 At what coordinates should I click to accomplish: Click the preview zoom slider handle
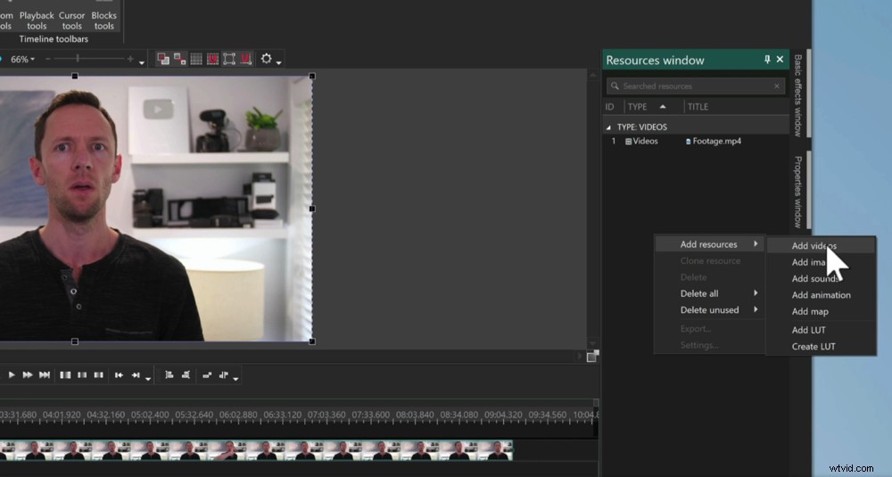tap(78, 59)
